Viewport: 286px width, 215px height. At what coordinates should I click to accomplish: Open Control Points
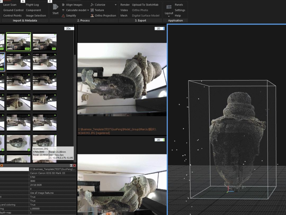coord(12,16)
